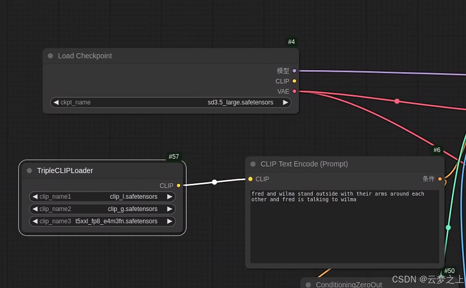Open the clip_name3 selector showing t5xxl_fp8_e4m3fn.safetensors
466x288 pixels.
point(102,221)
